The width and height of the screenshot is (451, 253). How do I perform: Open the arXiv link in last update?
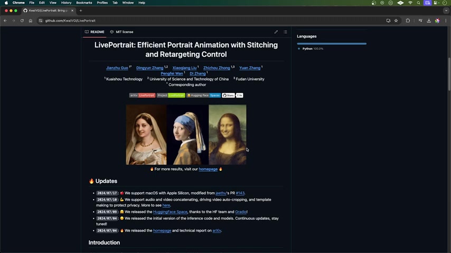pyautogui.click(x=217, y=231)
